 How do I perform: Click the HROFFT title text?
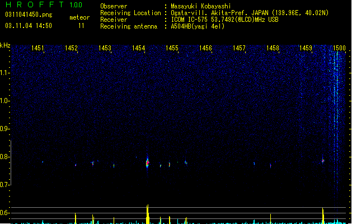(35, 4)
